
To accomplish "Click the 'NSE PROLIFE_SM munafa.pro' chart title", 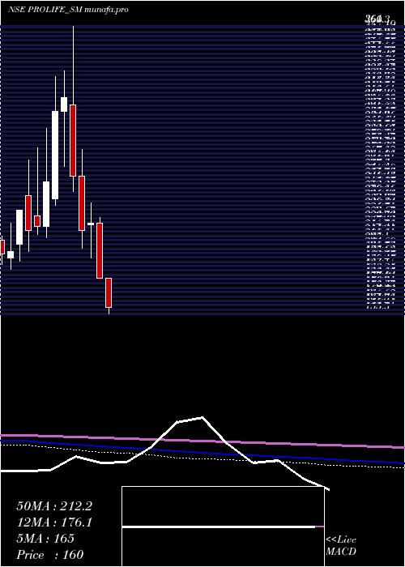I will 68,10.
